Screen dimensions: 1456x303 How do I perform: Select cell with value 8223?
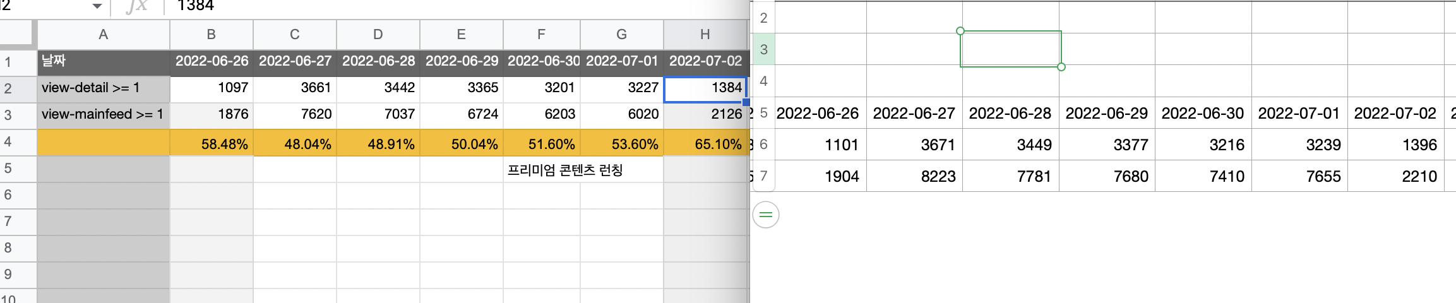tap(915, 176)
